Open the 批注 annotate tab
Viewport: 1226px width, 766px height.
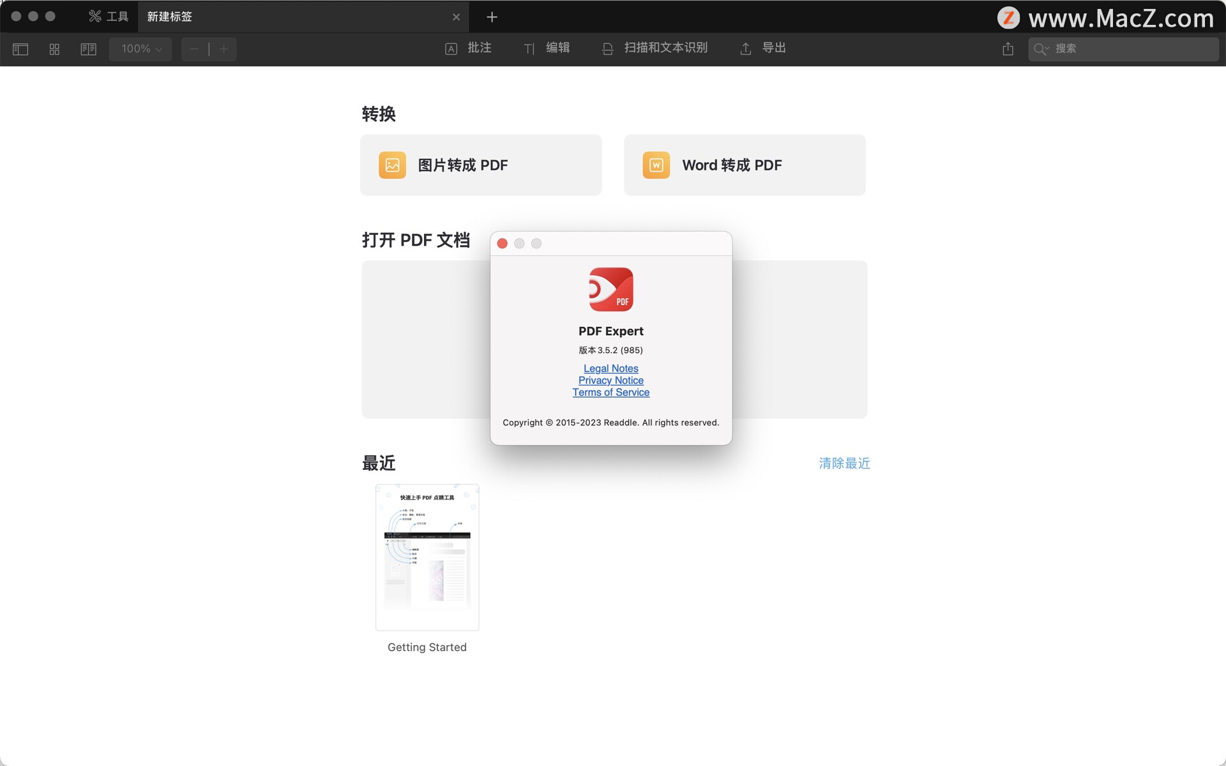468,49
